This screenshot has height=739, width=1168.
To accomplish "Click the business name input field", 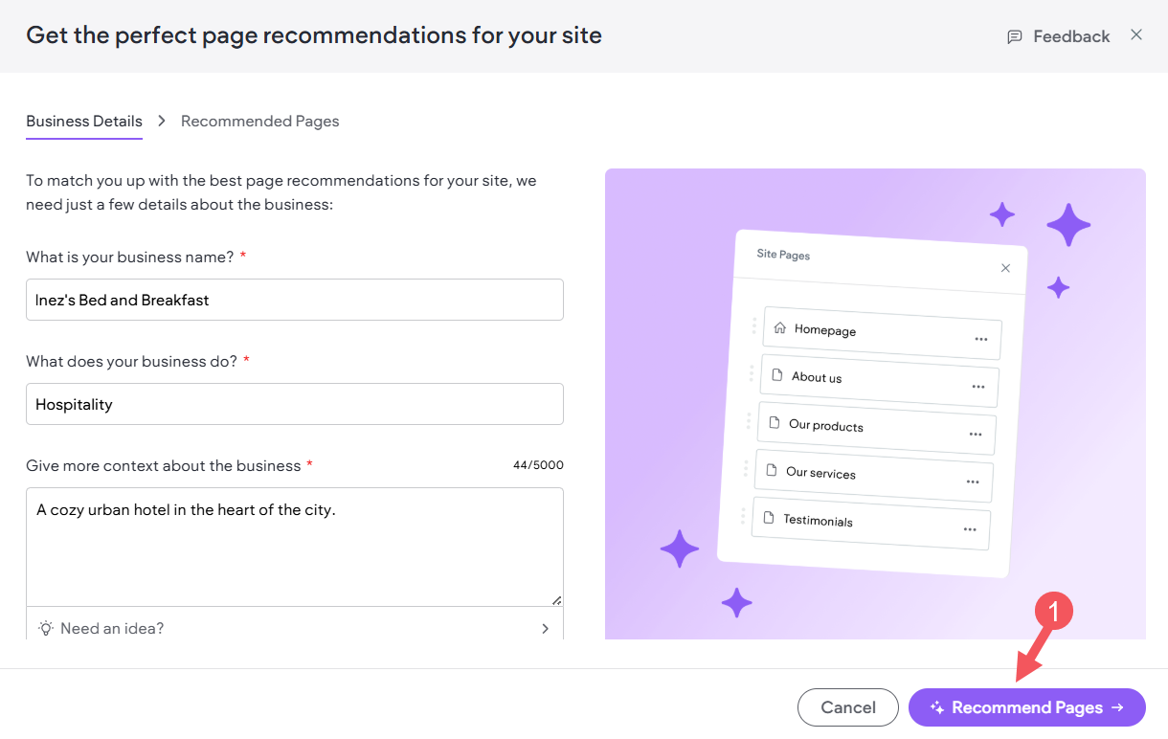I will click(x=294, y=301).
